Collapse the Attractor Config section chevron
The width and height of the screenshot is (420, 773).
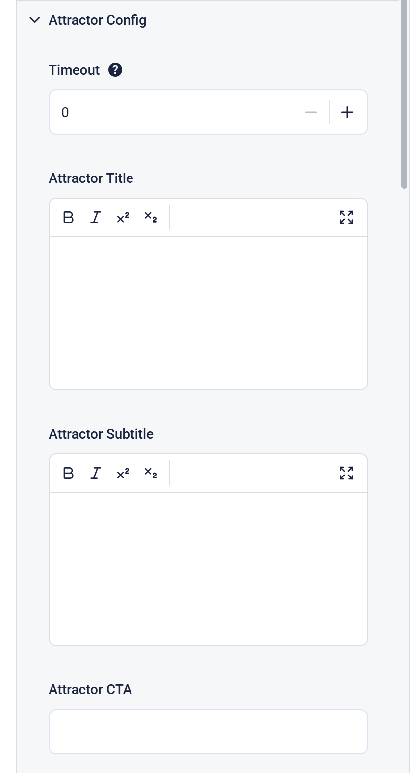pyautogui.click(x=35, y=20)
